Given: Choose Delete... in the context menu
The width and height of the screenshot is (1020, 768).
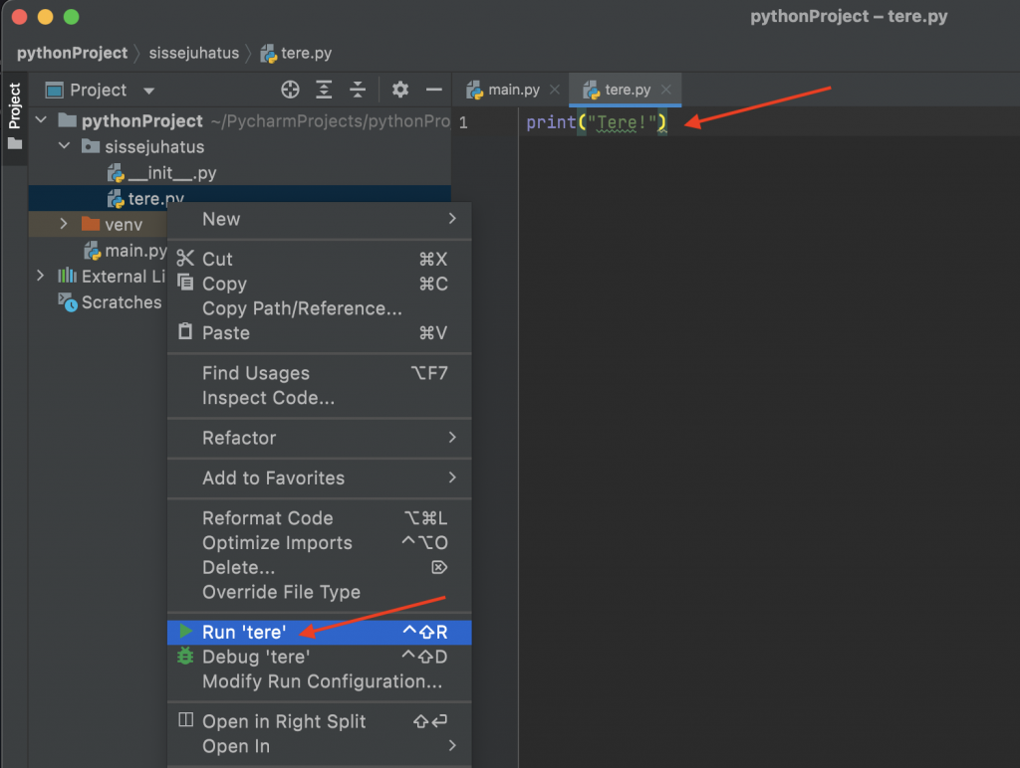Looking at the screenshot, I should coord(320,567).
